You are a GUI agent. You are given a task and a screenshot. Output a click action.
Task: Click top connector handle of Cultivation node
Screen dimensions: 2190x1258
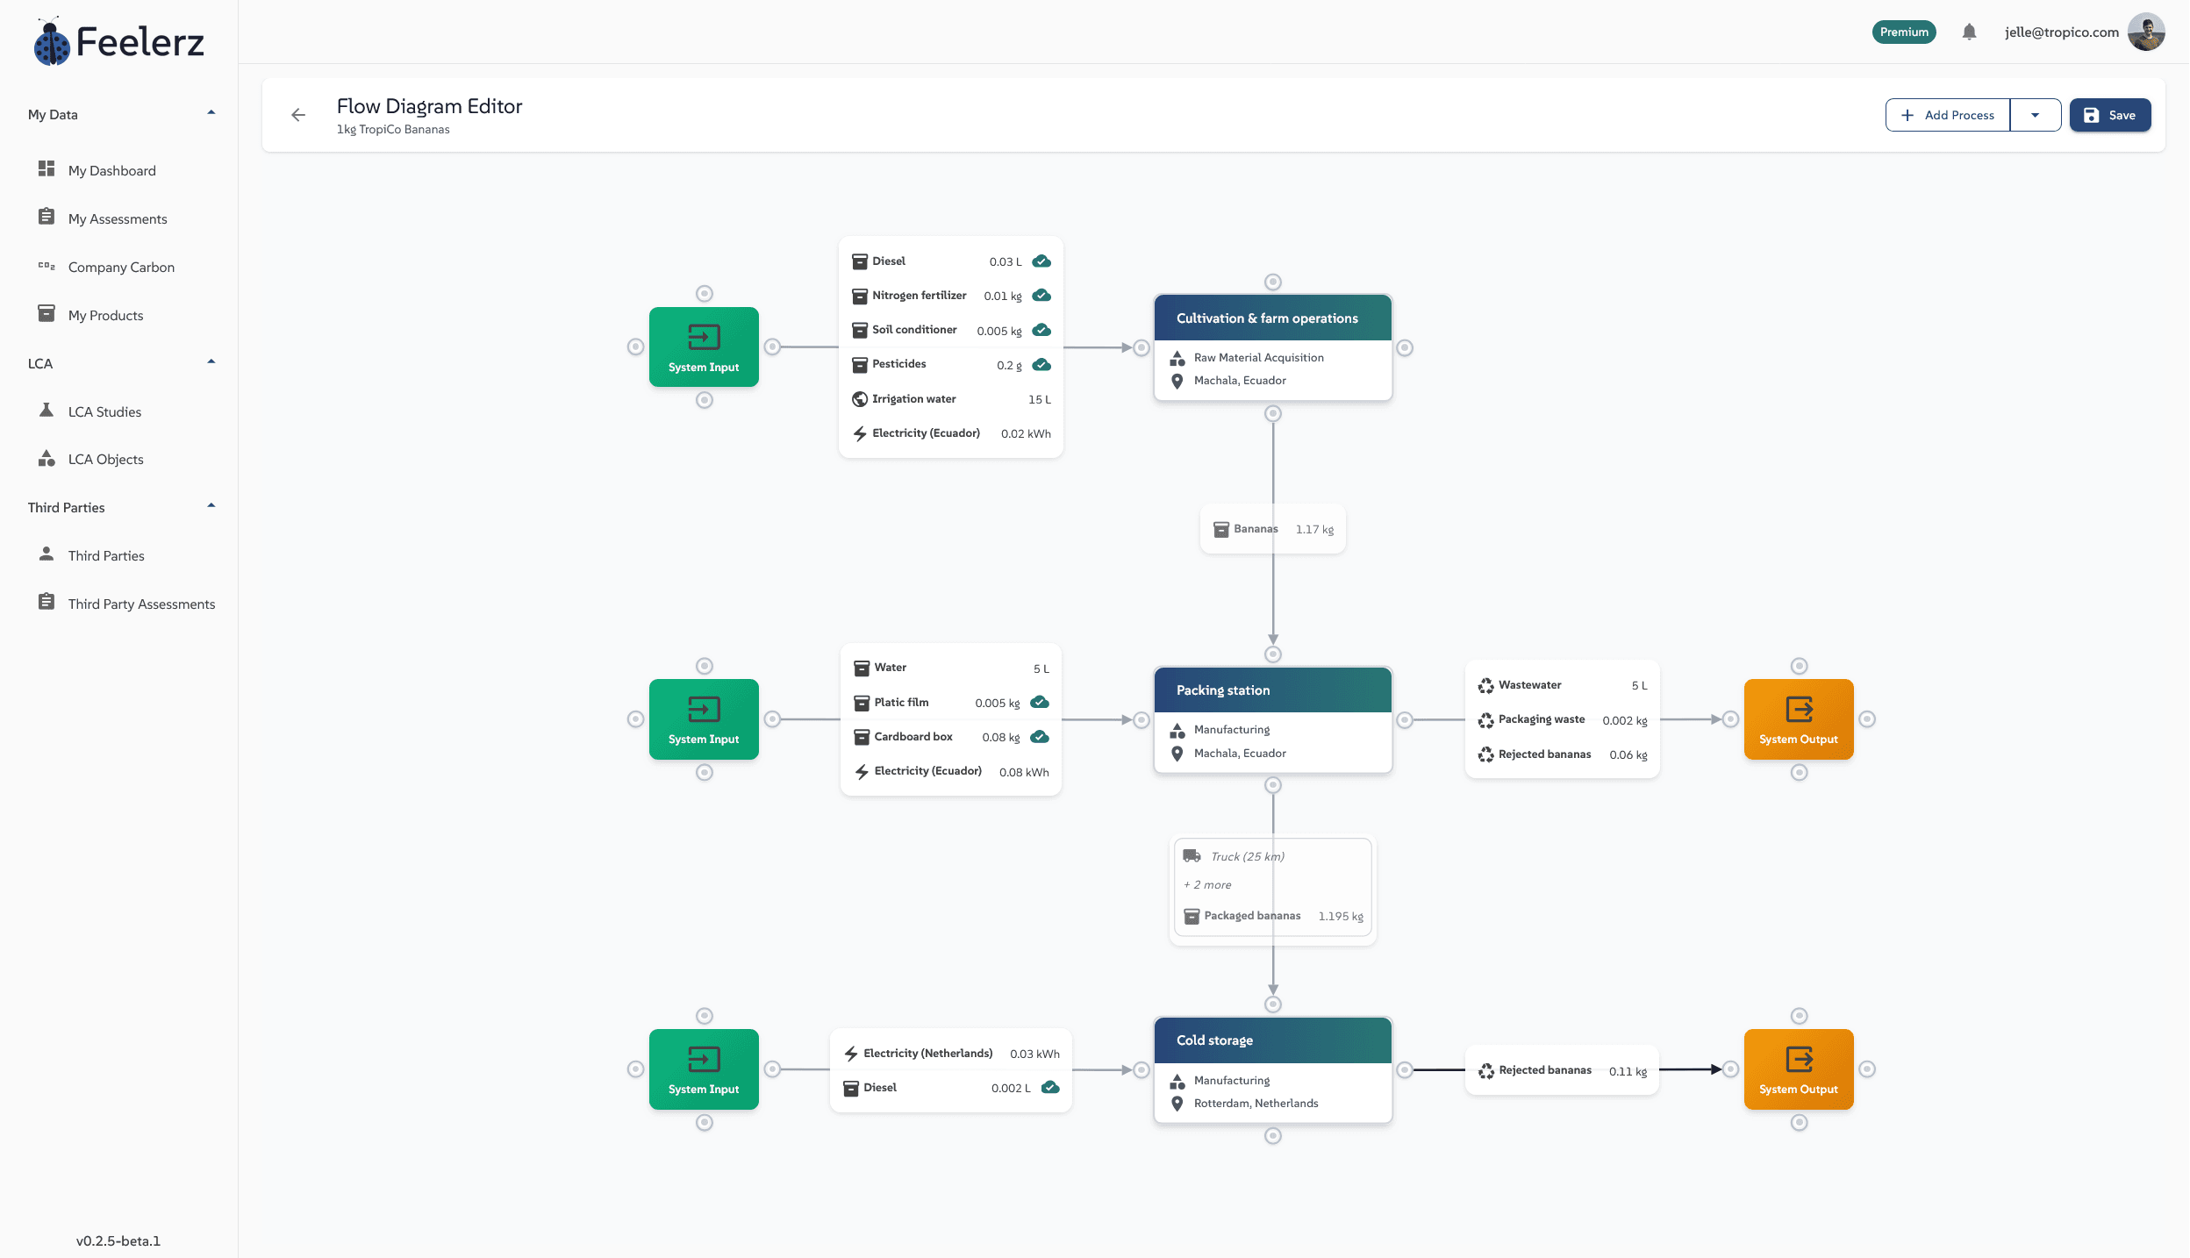click(x=1272, y=282)
